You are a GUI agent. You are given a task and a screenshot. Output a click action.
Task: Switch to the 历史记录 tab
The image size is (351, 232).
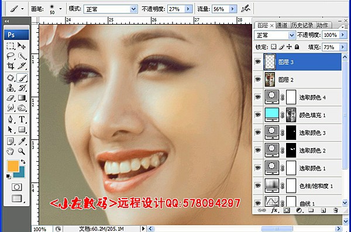pos(302,25)
